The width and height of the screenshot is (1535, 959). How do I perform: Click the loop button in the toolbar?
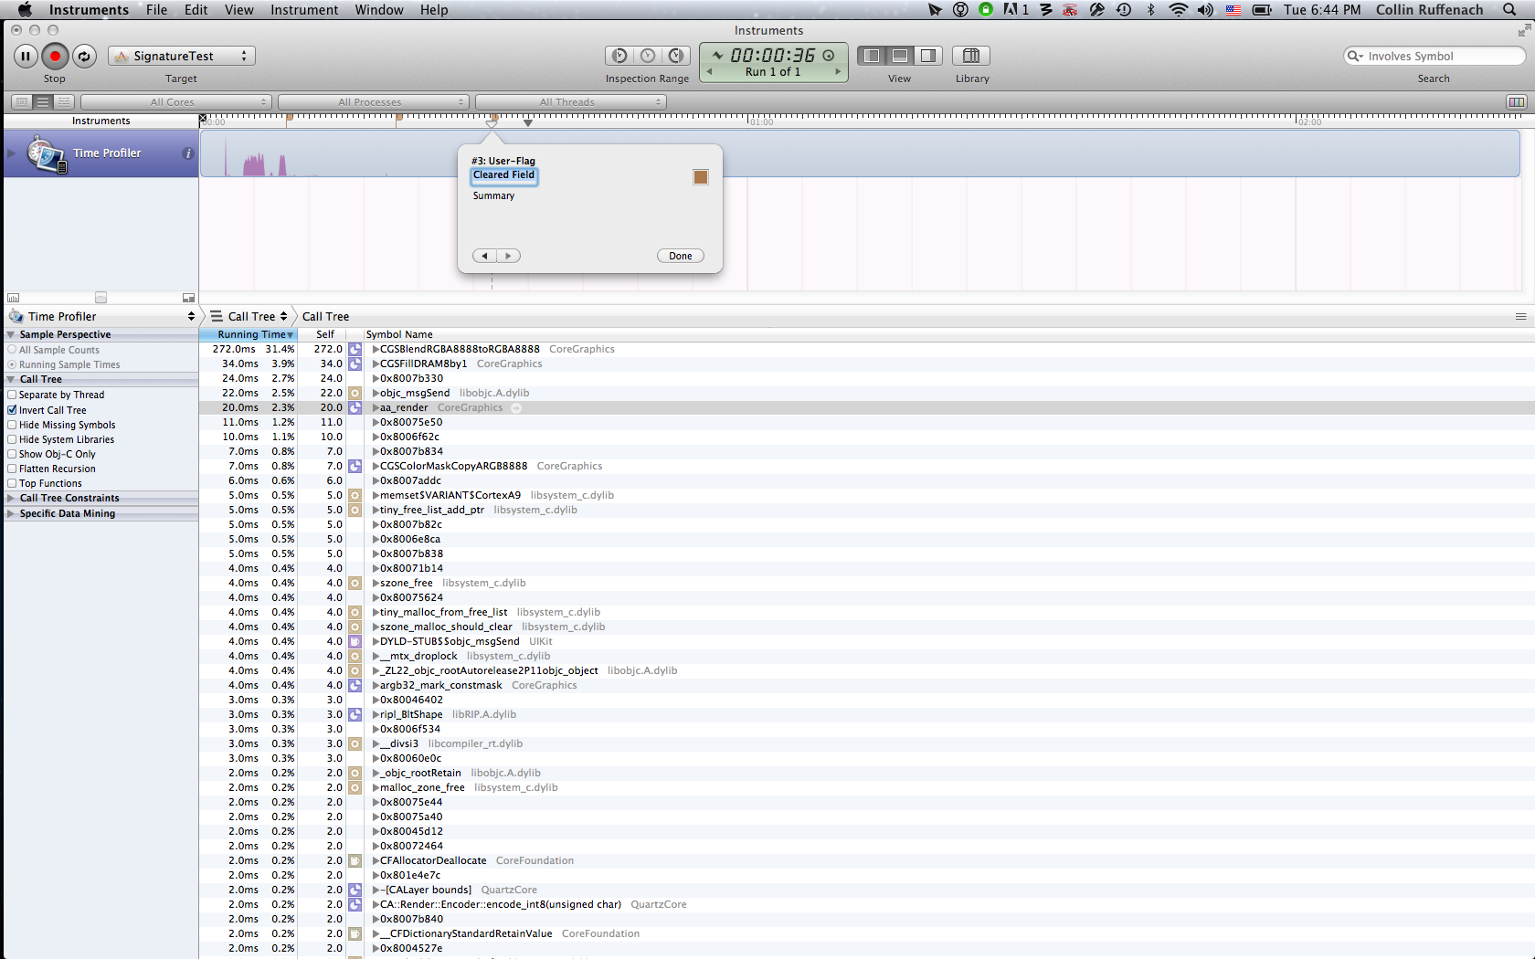(84, 56)
